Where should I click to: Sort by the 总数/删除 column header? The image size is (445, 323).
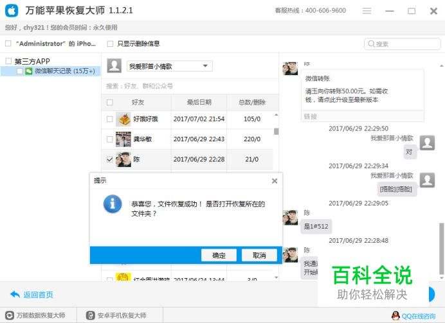[252, 102]
